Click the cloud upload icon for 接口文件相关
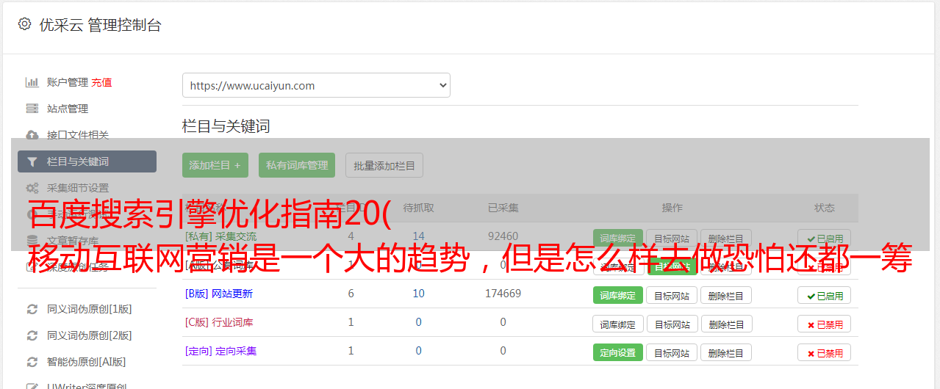940x389 pixels. pyautogui.click(x=32, y=135)
